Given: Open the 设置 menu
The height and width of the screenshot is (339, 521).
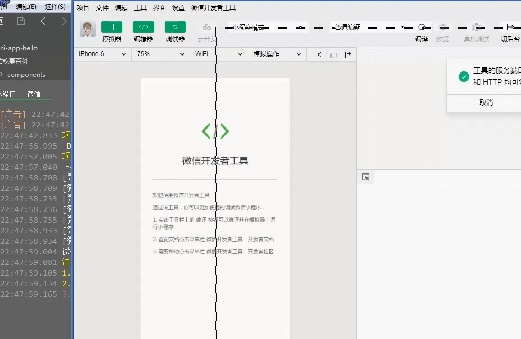Looking at the screenshot, I should pyautogui.click(x=178, y=7).
